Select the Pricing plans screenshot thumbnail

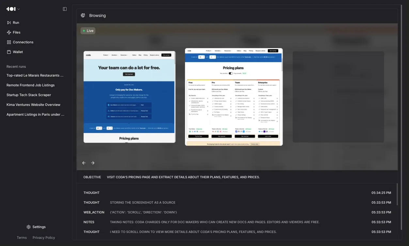click(234, 97)
